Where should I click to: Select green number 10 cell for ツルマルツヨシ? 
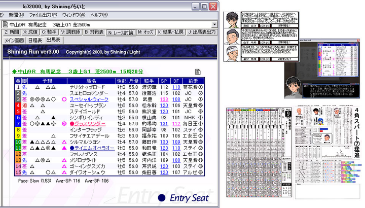(18, 142)
